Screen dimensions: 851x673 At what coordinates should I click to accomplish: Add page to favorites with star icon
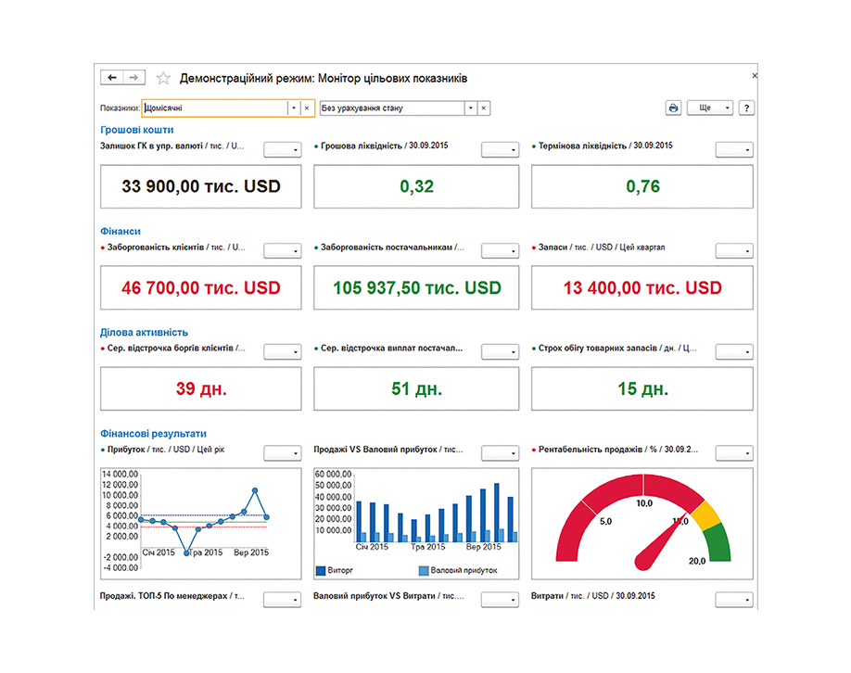point(163,79)
